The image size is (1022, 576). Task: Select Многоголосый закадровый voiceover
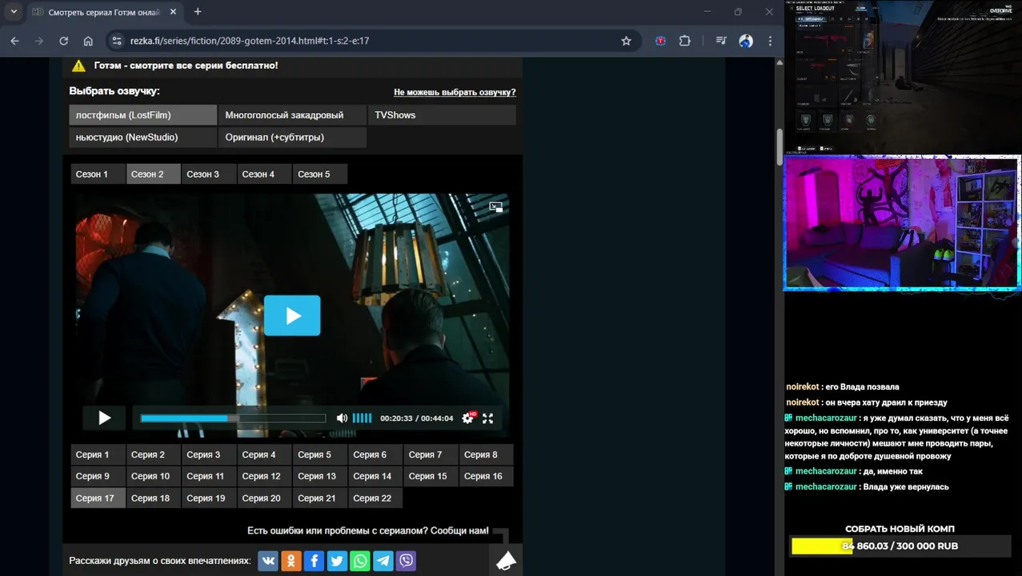click(292, 115)
